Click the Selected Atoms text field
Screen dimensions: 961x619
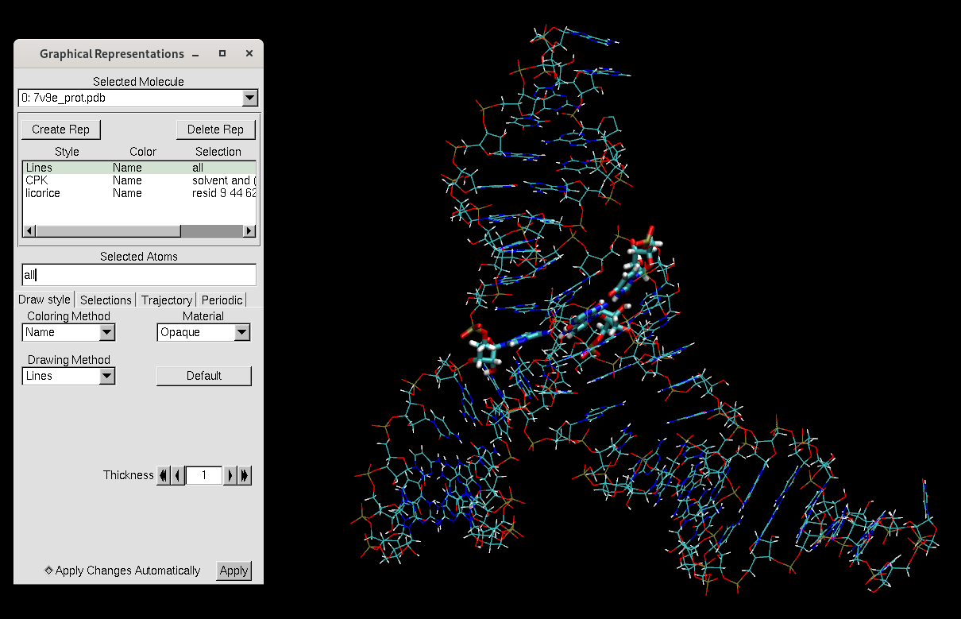click(x=139, y=275)
